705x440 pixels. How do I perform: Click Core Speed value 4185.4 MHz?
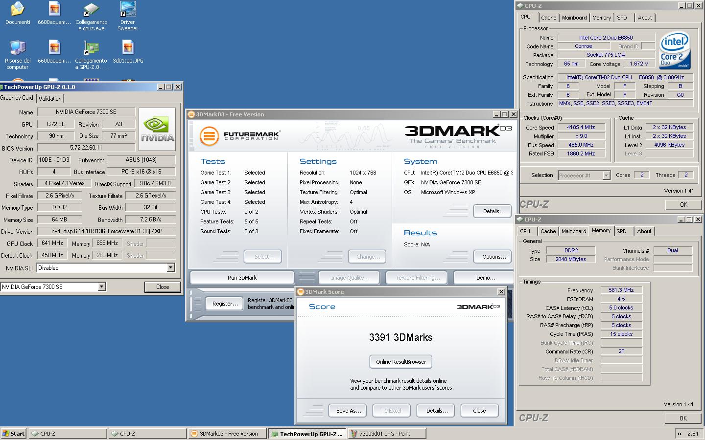pos(581,127)
